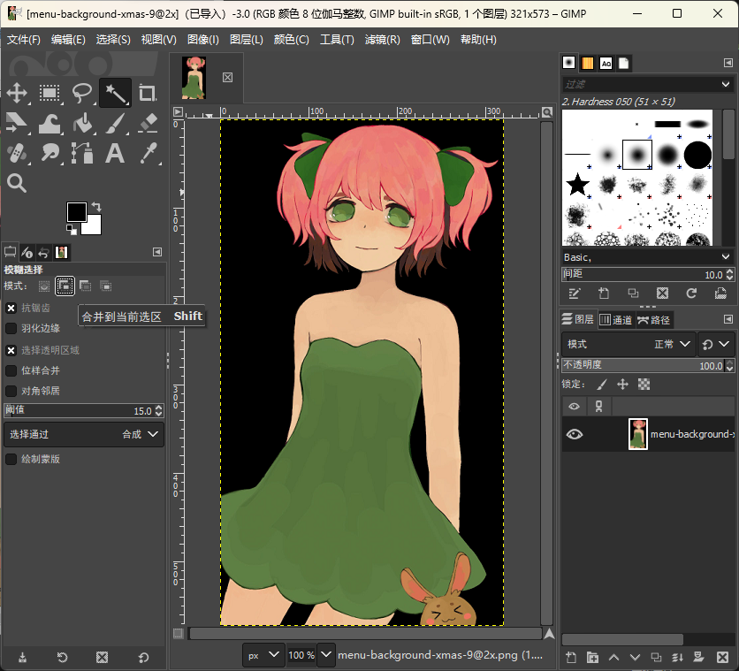The height and width of the screenshot is (671, 739).
Task: Open the 文件(F) menu
Action: tap(23, 40)
